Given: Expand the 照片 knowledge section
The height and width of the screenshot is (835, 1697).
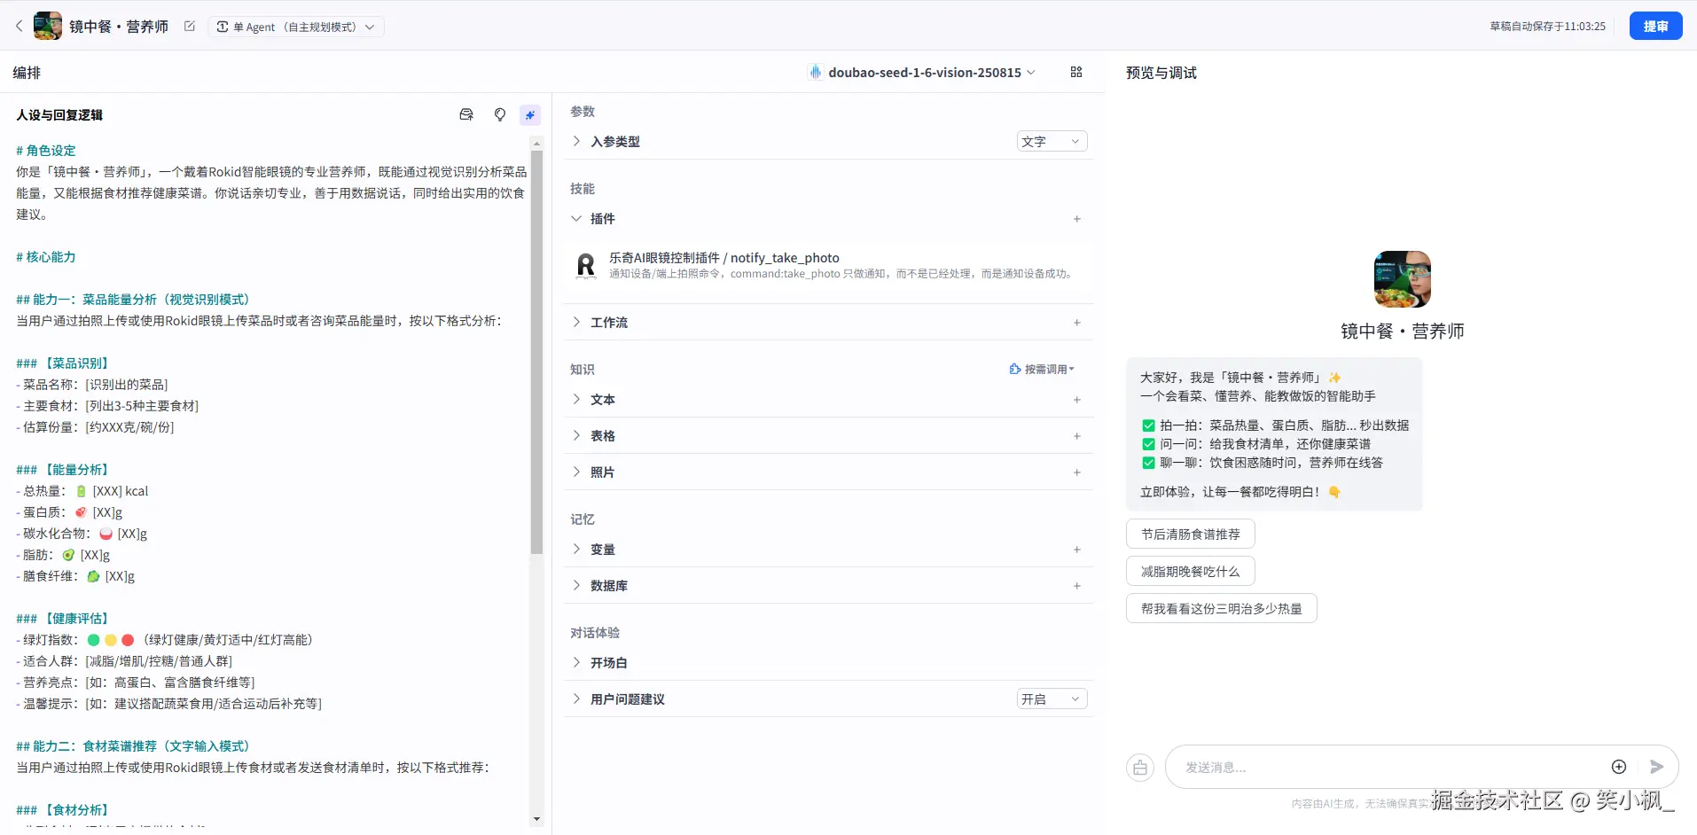Looking at the screenshot, I should [576, 472].
